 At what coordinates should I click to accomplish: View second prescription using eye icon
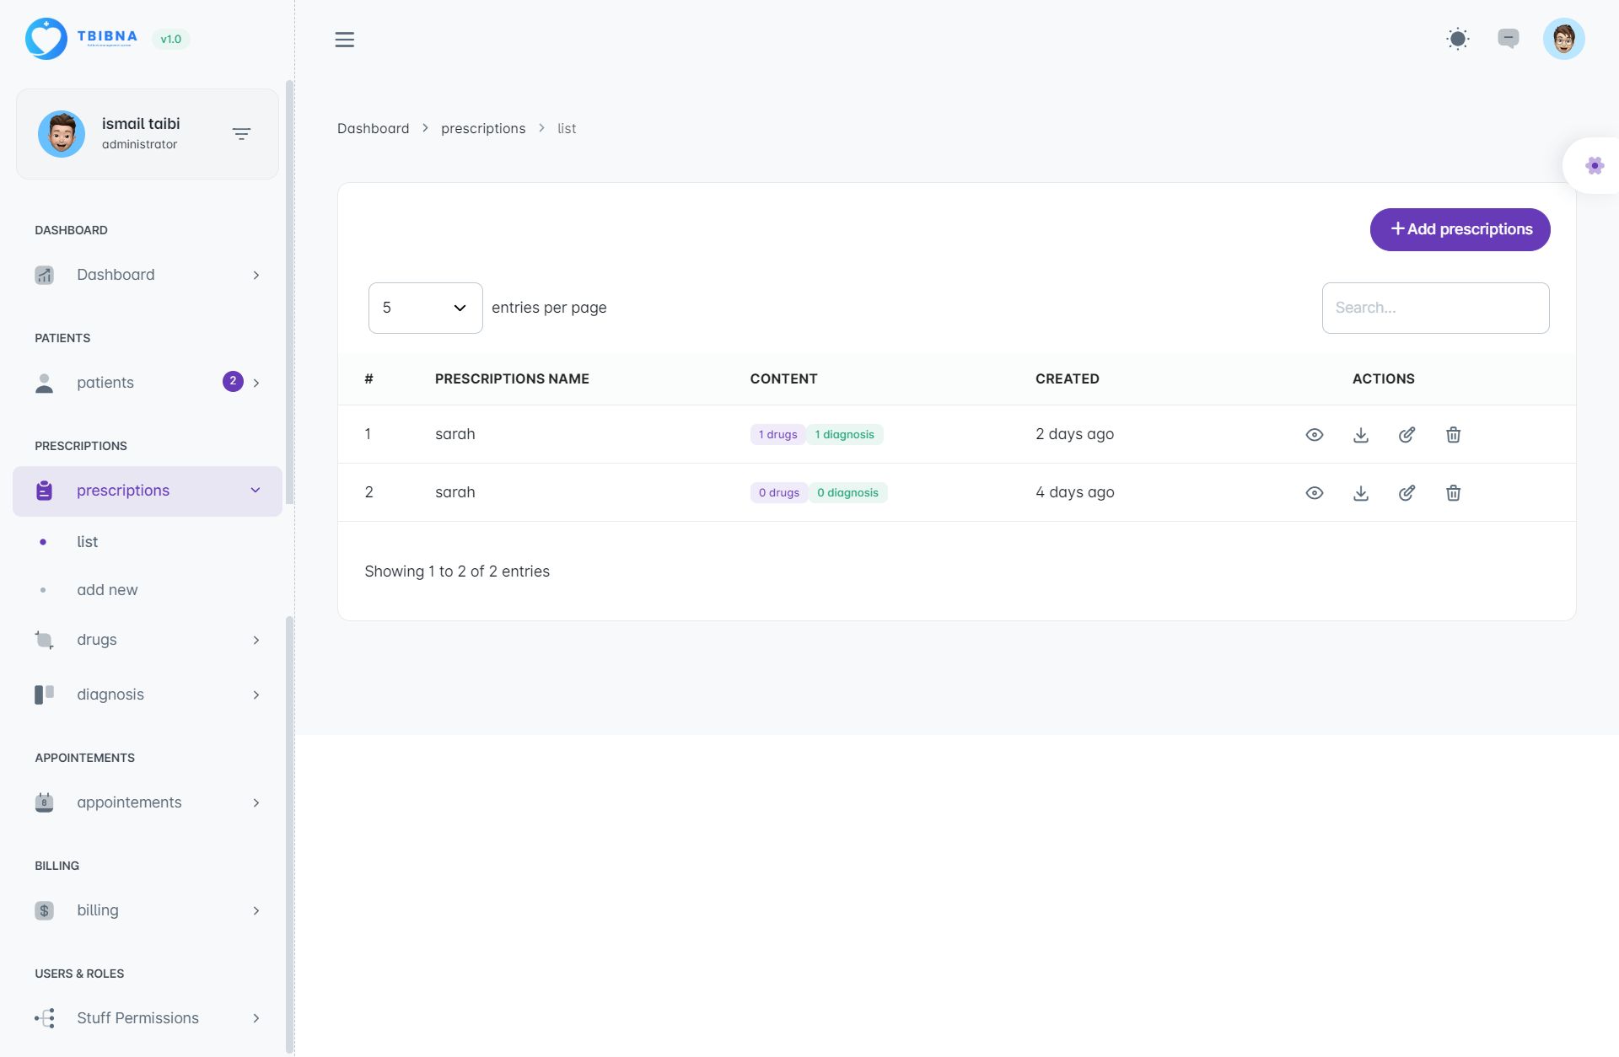[x=1314, y=493]
